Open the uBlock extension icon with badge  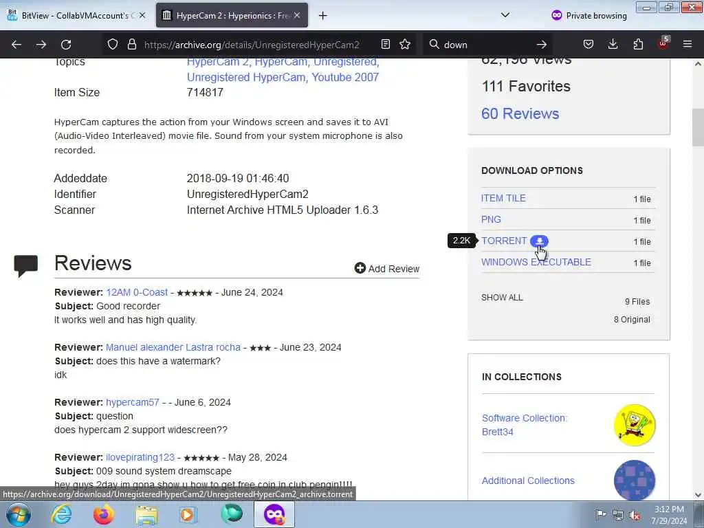tap(663, 43)
